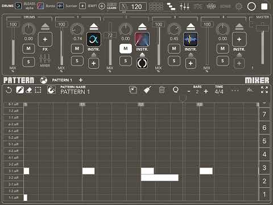This screenshot has width=273, height=205.
Task: Clear notes with the broom icon
Action: (147, 90)
